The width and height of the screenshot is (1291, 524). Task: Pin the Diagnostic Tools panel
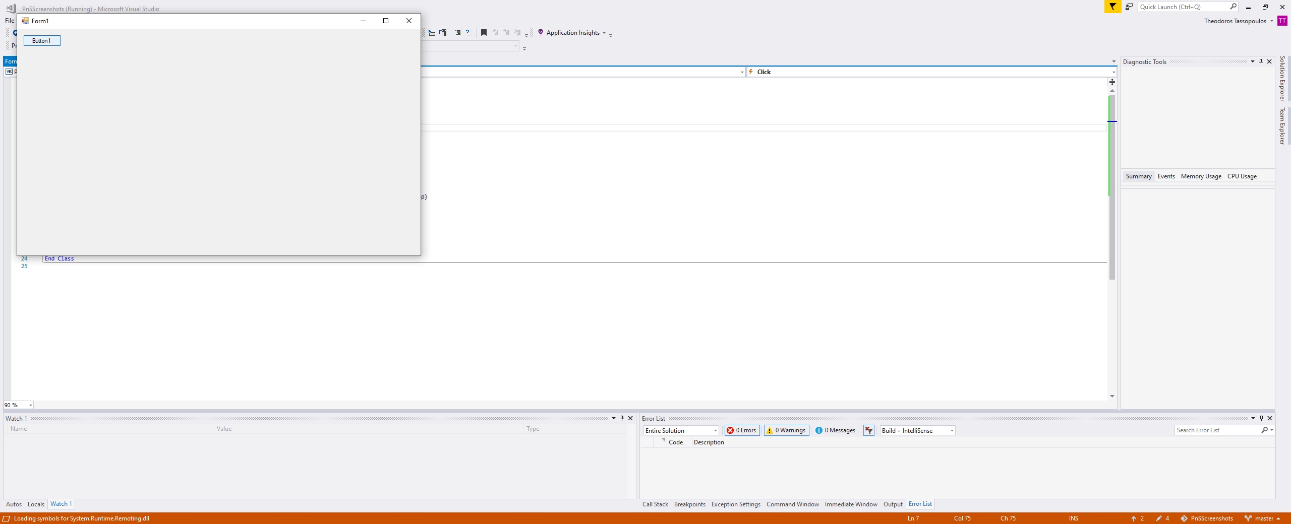click(x=1261, y=61)
